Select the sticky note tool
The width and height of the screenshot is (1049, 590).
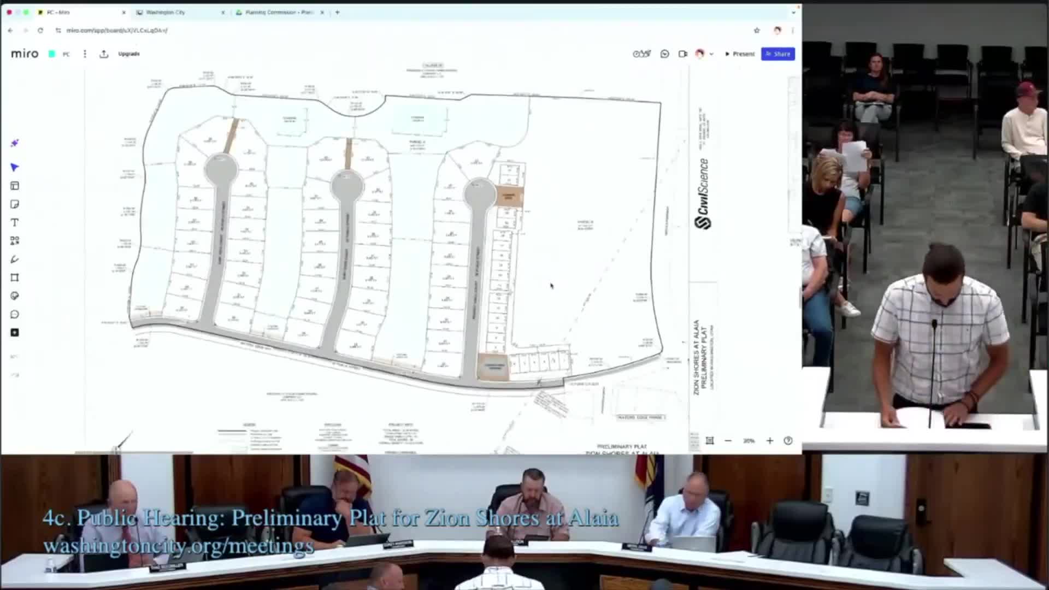(15, 204)
